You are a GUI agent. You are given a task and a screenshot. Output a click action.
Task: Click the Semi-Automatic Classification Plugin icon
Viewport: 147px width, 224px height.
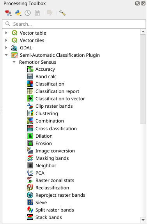click(x=14, y=55)
